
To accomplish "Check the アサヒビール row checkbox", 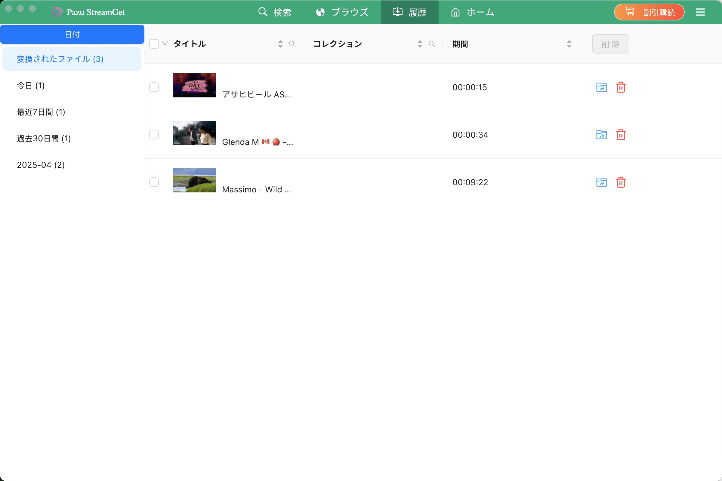I will coord(154,87).
